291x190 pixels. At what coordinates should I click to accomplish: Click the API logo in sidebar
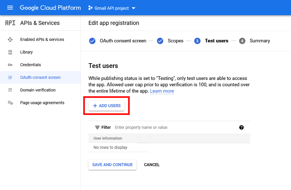[10, 23]
